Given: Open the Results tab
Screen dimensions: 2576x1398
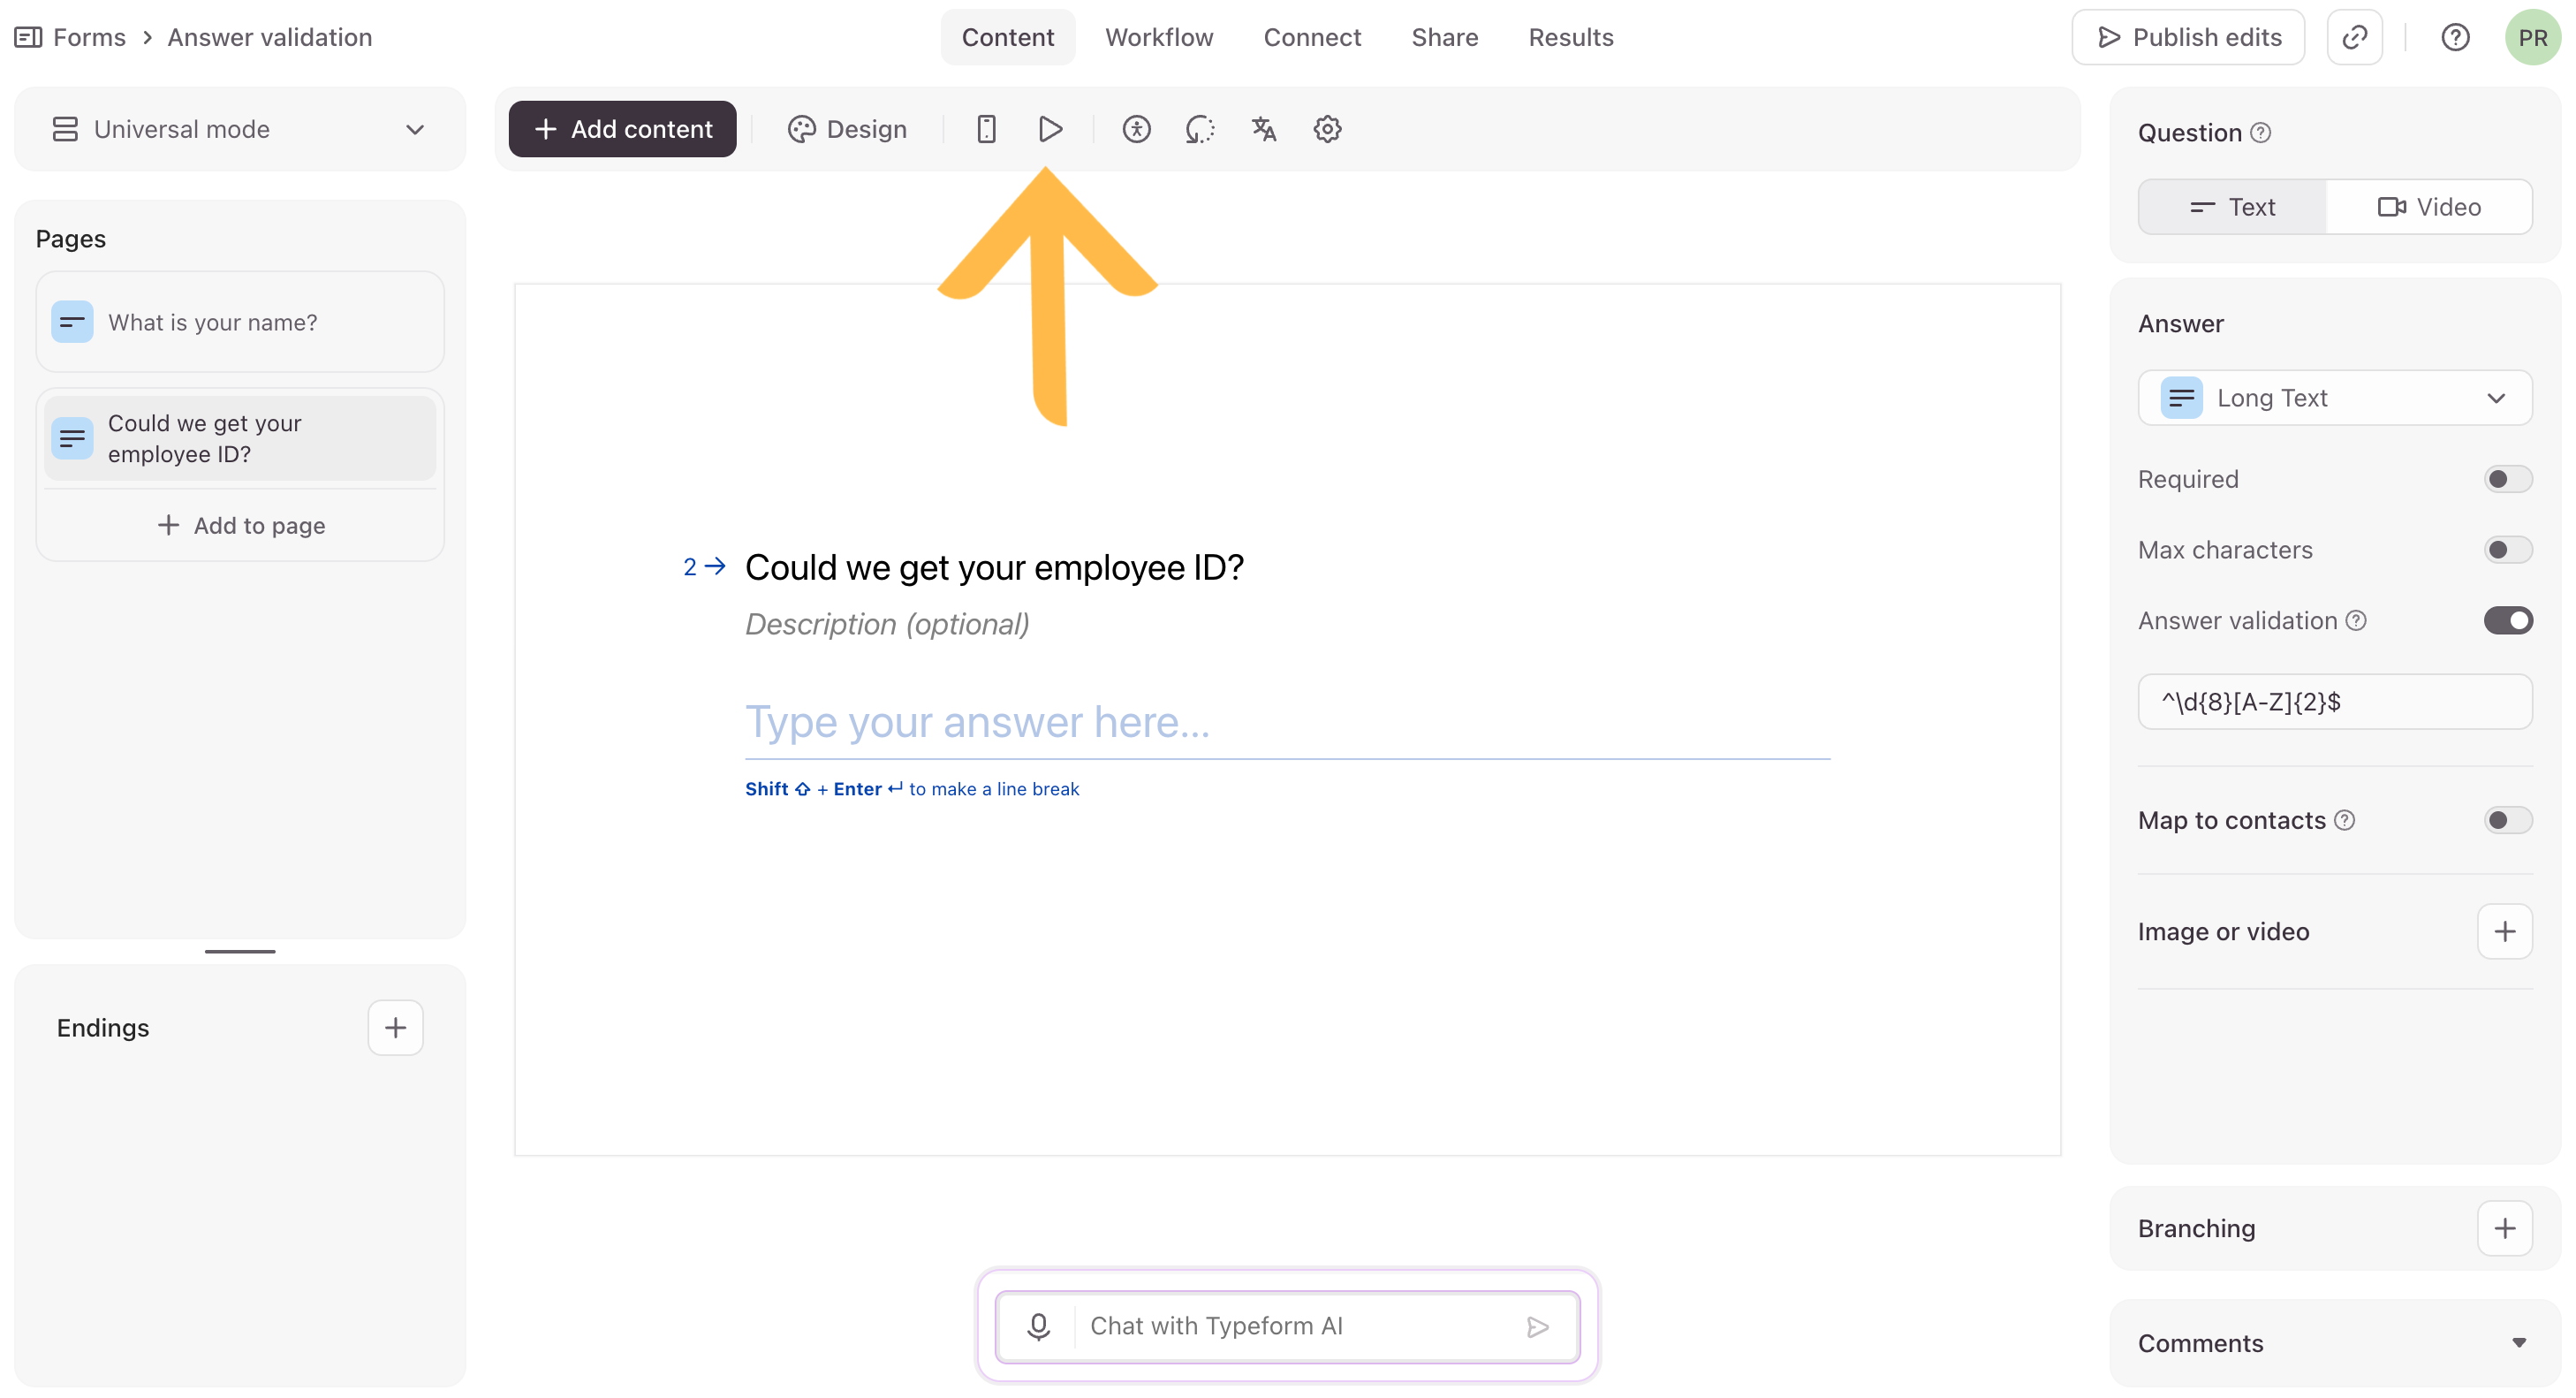Looking at the screenshot, I should click(x=1570, y=38).
